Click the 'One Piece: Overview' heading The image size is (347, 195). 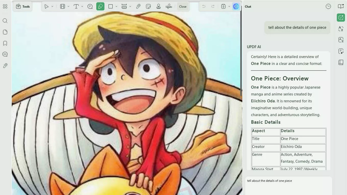[x=280, y=78]
